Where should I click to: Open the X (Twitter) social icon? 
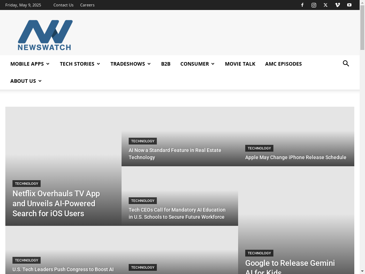pos(325,5)
